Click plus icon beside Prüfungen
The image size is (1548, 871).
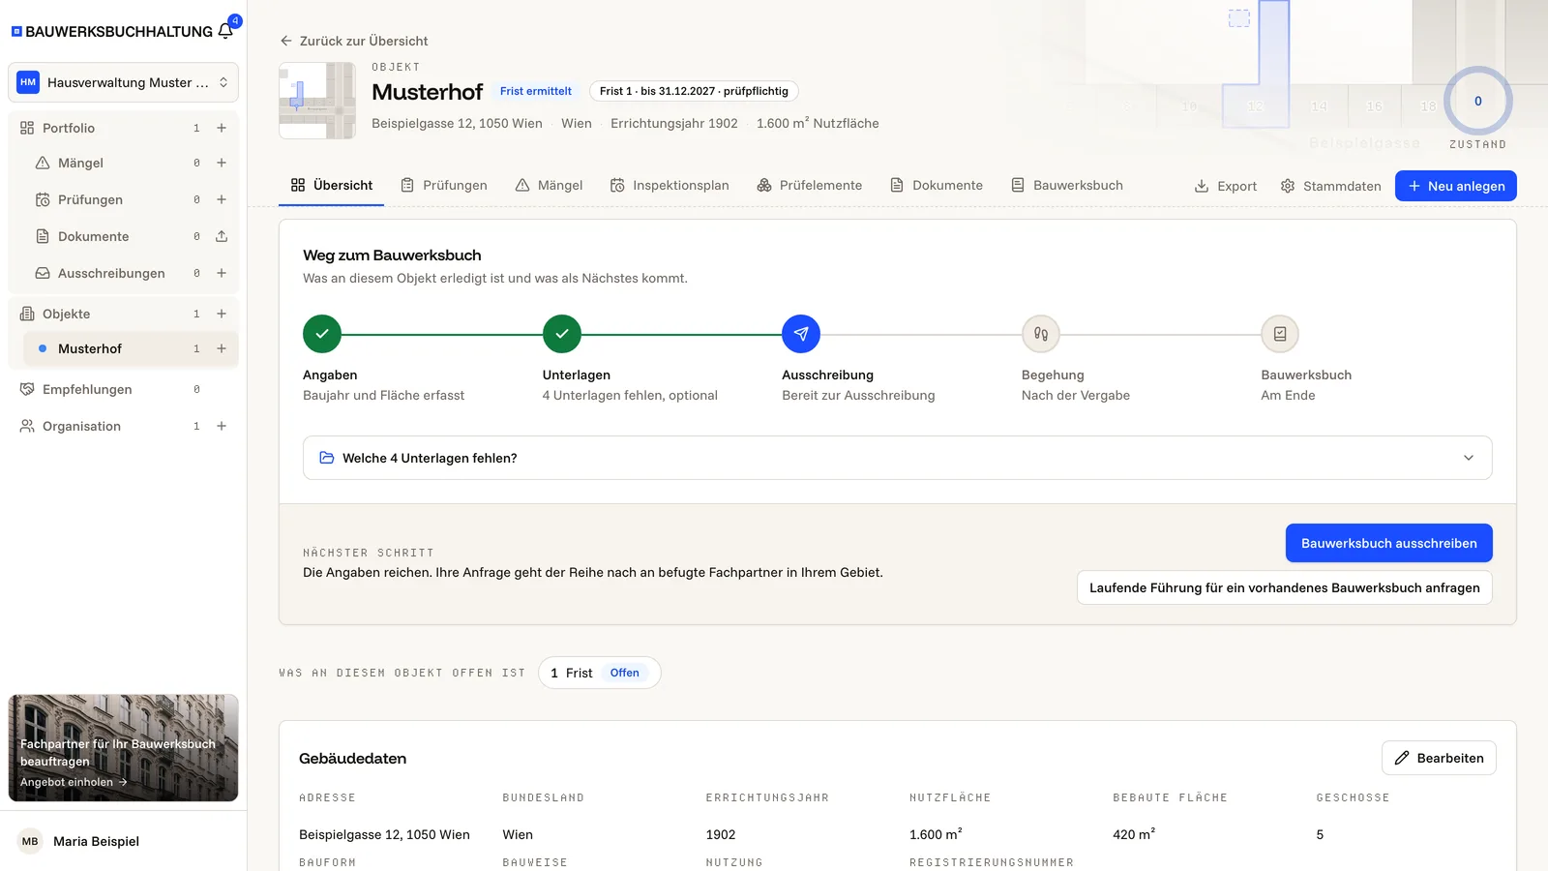coord(222,199)
